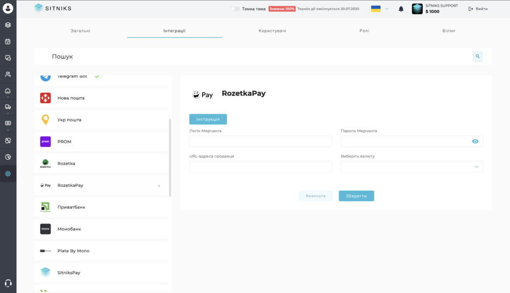Switch to the Ролі tab
Screen dimensions: 510x293
pyautogui.click(x=364, y=31)
